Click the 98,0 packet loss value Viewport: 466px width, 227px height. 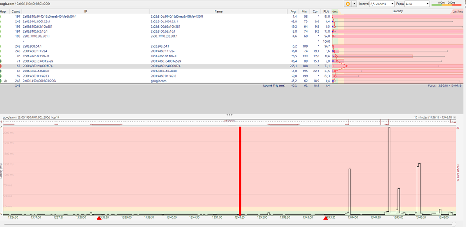[327, 17]
